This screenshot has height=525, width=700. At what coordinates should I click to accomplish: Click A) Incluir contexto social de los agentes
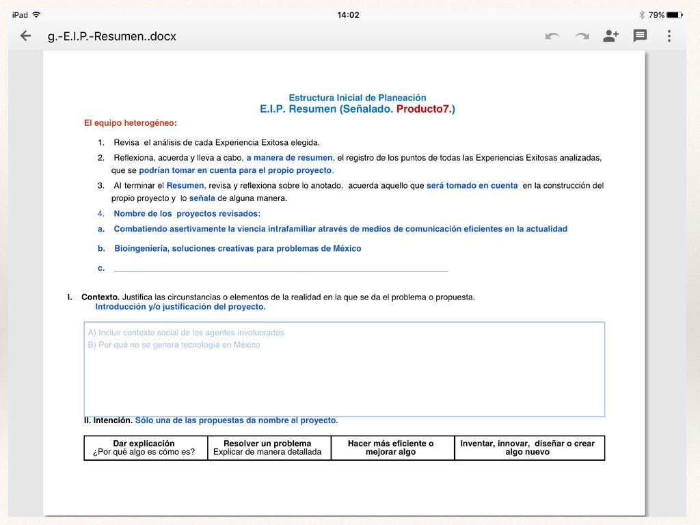point(186,333)
